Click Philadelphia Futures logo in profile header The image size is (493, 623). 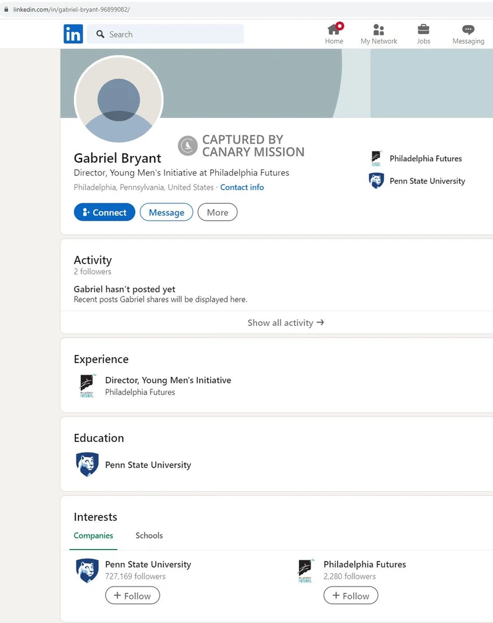pos(376,158)
